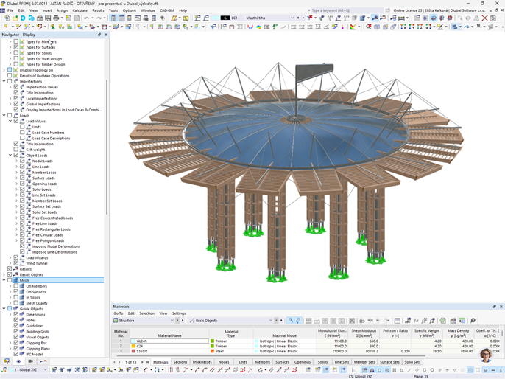Image resolution: width=505 pixels, height=379 pixels.
Task: Click the floating window icon of the Materials panel
Action: [495, 307]
